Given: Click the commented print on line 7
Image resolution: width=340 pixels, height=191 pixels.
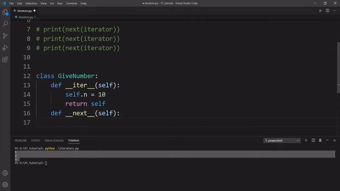Looking at the screenshot, I should click(78, 30).
